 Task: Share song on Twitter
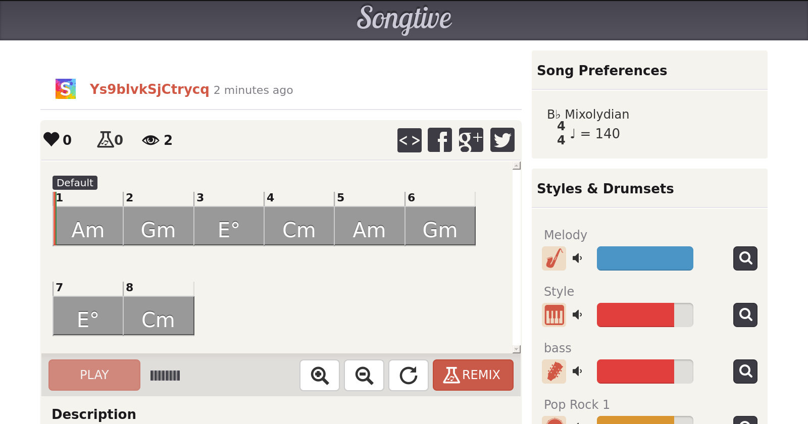pyautogui.click(x=502, y=140)
